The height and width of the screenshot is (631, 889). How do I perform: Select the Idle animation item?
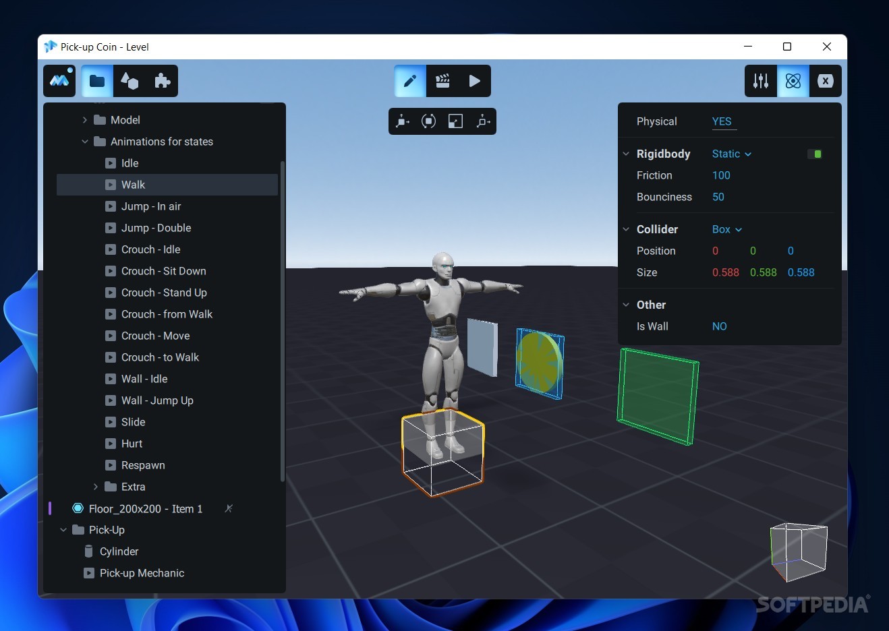(x=167, y=163)
